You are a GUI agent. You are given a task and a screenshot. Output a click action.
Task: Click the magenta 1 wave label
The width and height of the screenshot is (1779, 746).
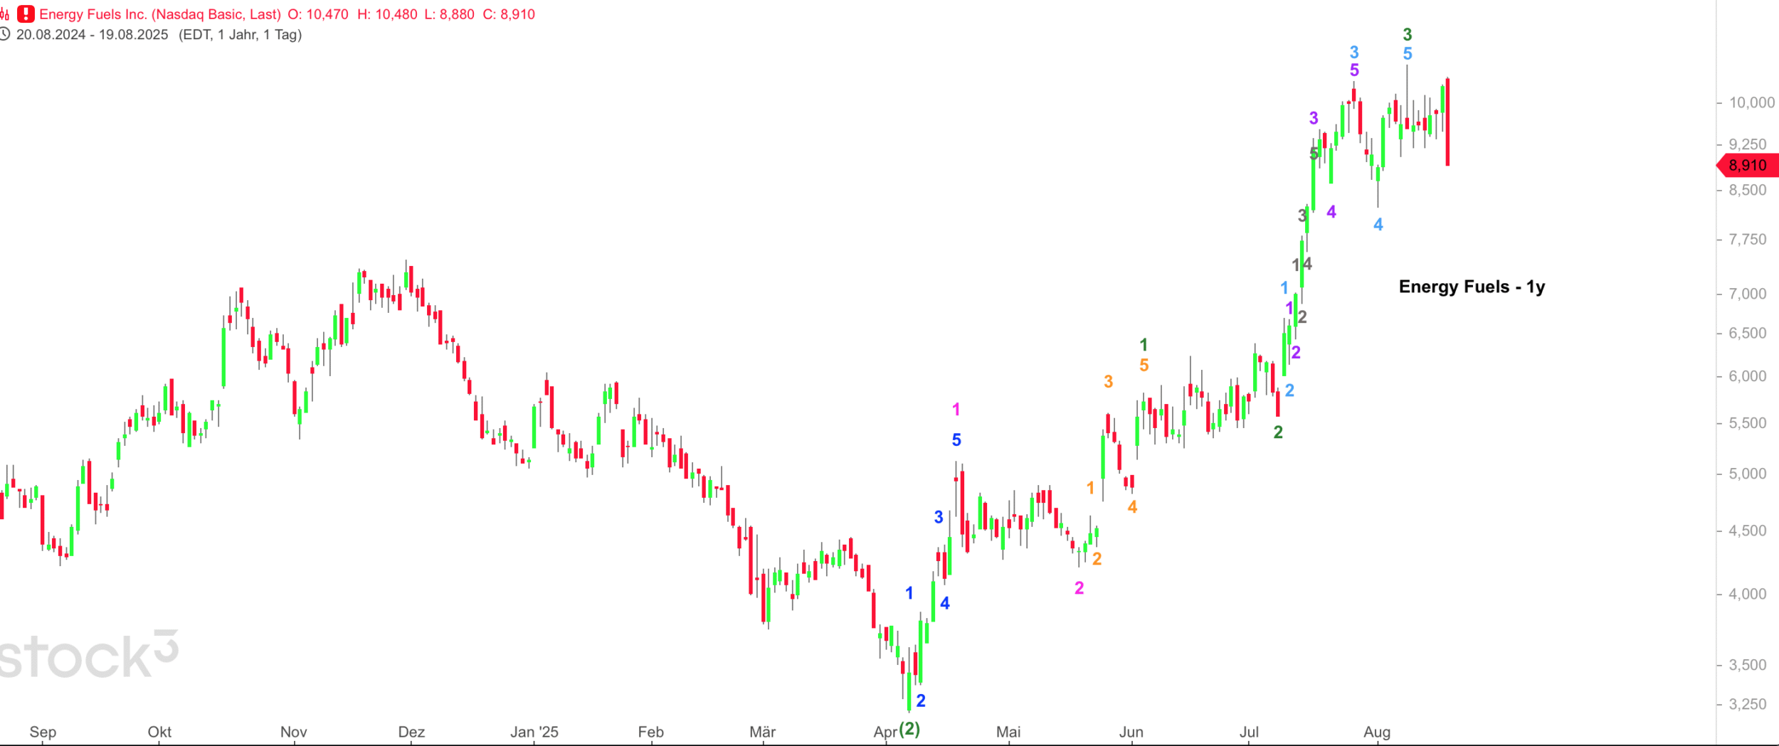pos(956,410)
